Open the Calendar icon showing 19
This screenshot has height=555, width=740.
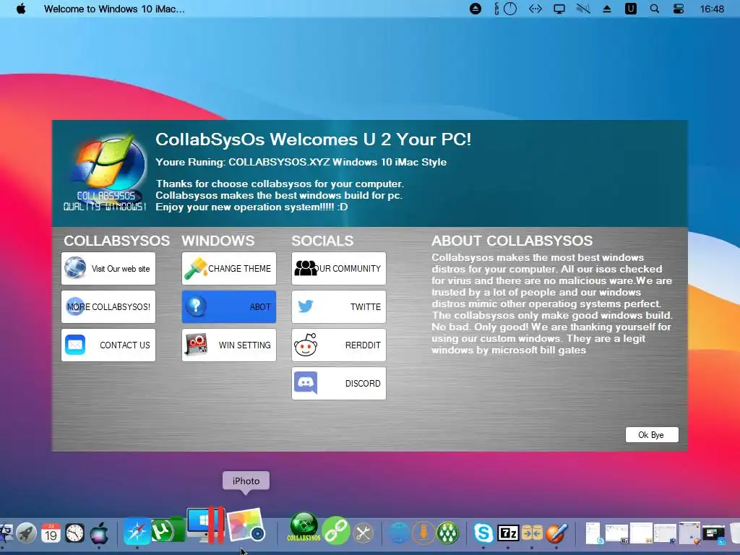(x=51, y=533)
